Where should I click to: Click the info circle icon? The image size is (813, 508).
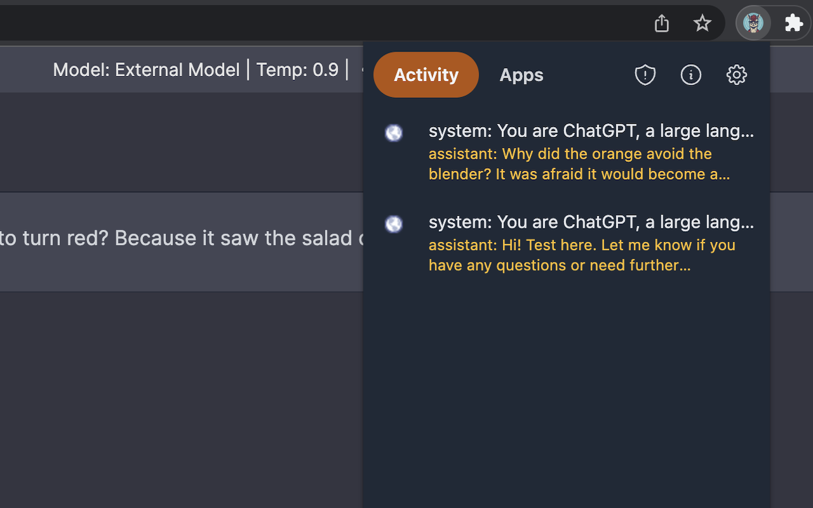[x=690, y=75]
